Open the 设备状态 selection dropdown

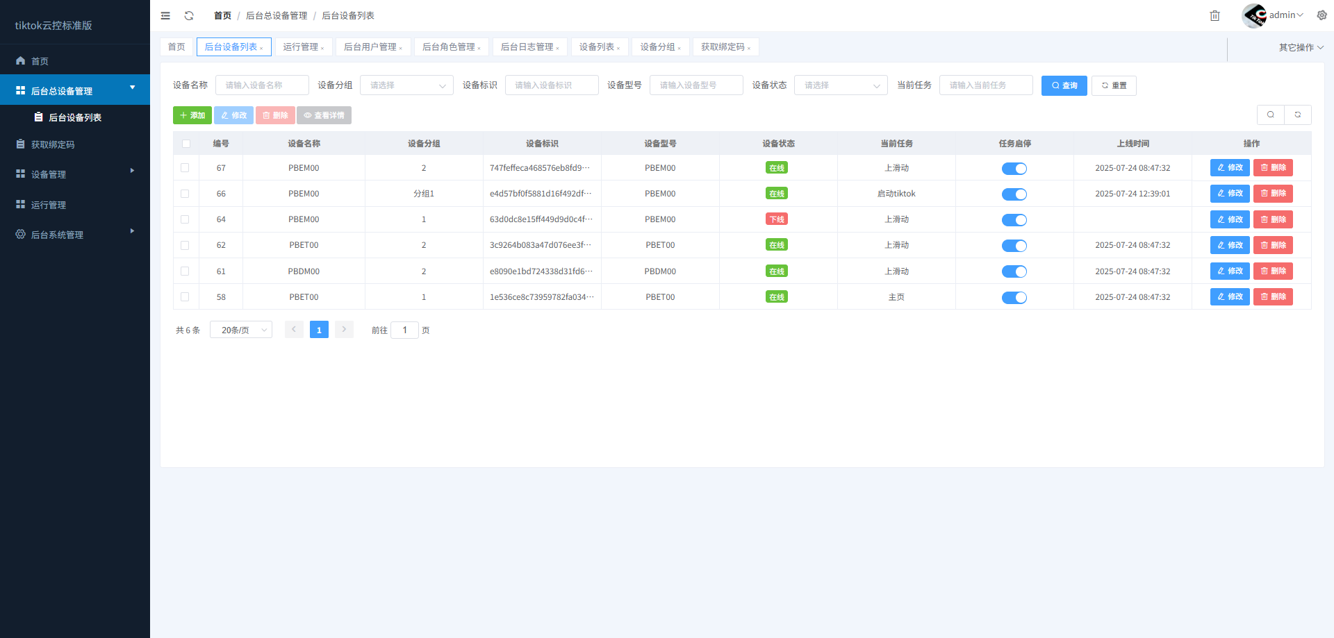tap(841, 85)
